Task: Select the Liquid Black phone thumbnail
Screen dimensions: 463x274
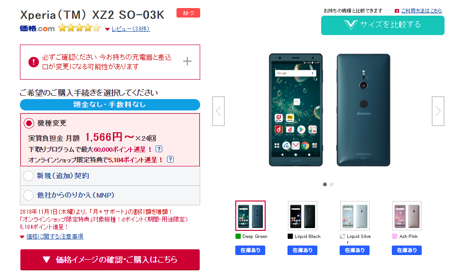Action: click(x=302, y=216)
